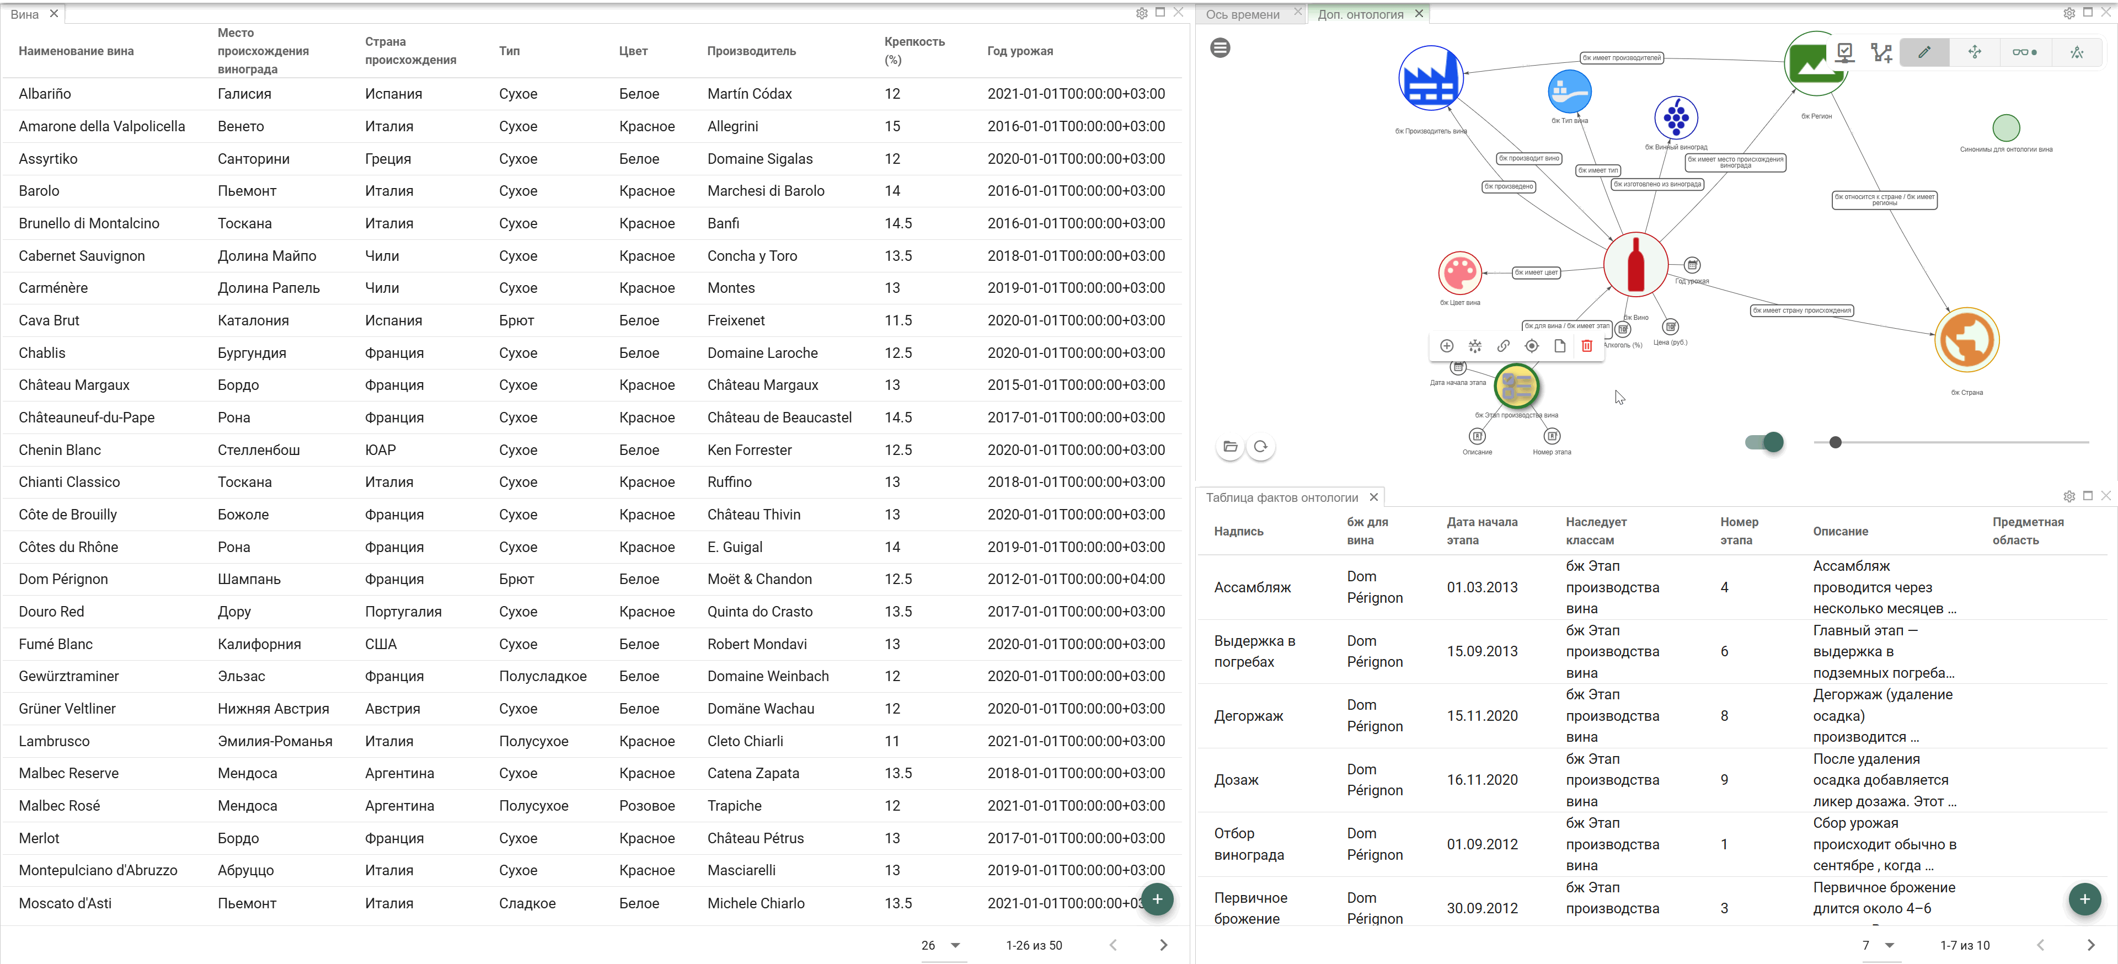Sort by Наименование вина column header
Viewport: 2118px width, 964px height.
(x=76, y=51)
